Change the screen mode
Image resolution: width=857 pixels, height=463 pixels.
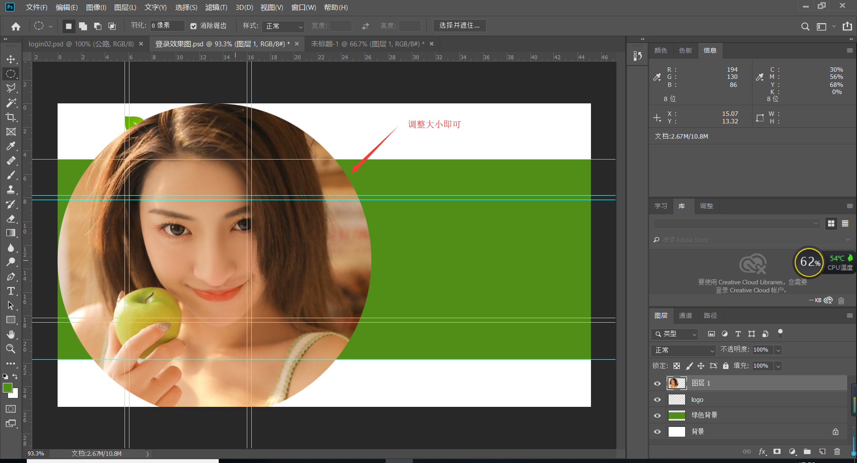click(x=11, y=424)
